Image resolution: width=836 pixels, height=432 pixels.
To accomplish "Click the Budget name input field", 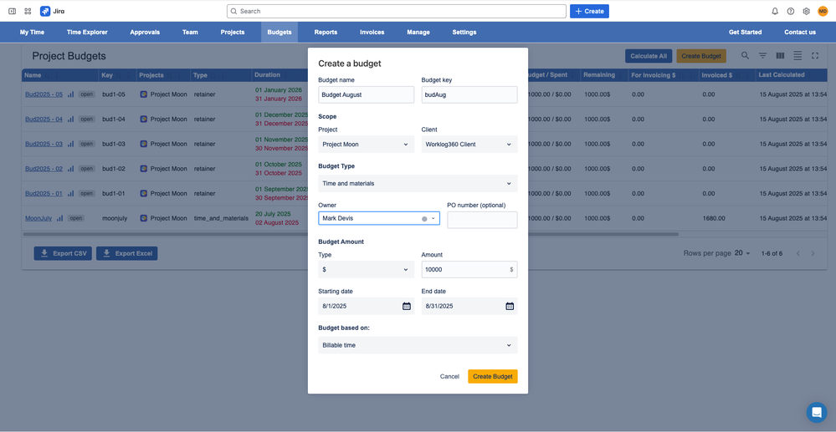I will point(366,94).
